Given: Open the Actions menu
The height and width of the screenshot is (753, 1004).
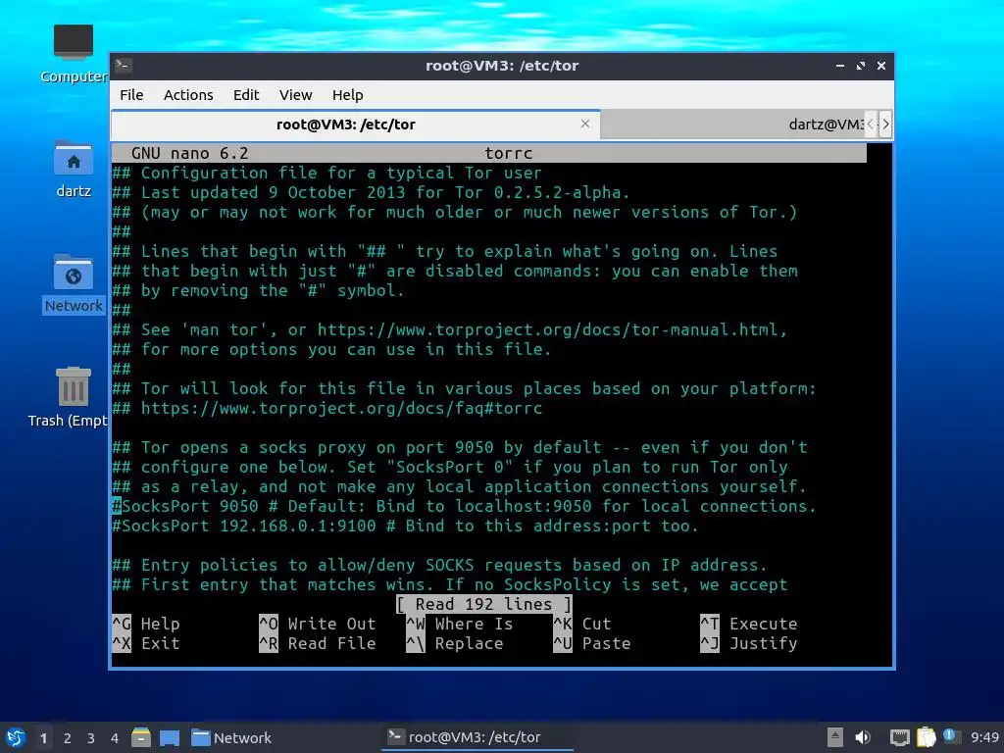Looking at the screenshot, I should coord(188,95).
